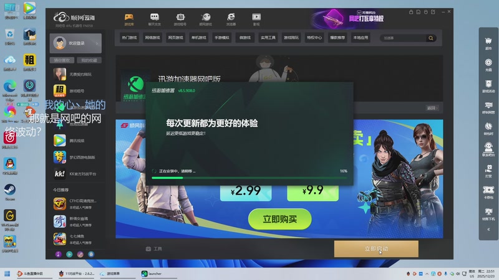Select the 单机游戏 category tab
Viewport: 499px width, 280px height.
coord(198,38)
